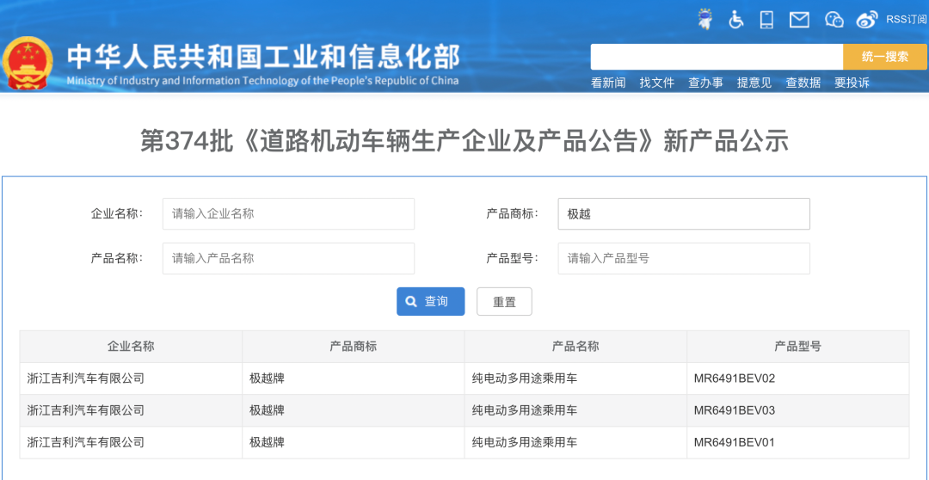Click the 中华人民共和国工业和信息化部 site title

click(x=263, y=58)
